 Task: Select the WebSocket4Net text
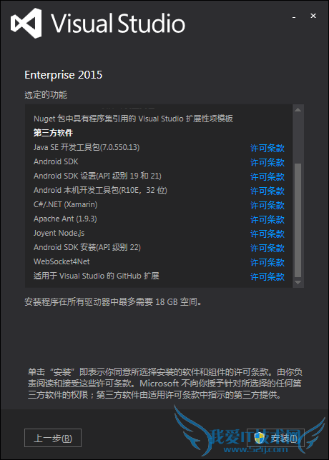click(62, 261)
